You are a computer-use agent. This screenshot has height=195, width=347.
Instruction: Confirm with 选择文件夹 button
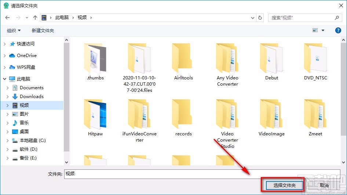pos(284,185)
